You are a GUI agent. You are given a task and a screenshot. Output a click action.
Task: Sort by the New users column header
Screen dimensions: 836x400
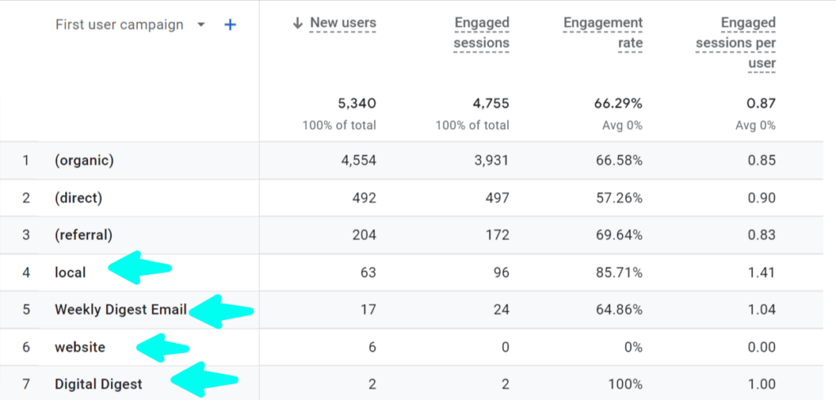(343, 23)
